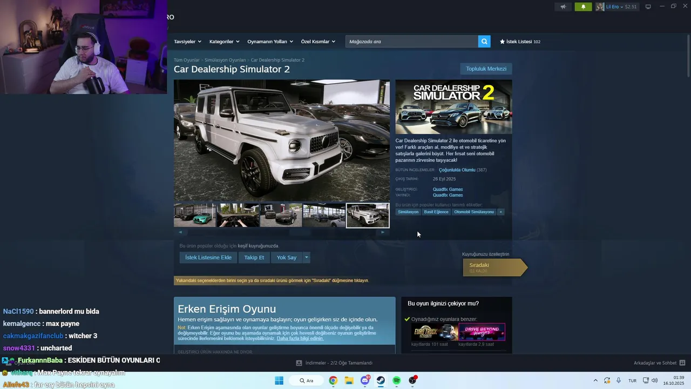This screenshot has width=691, height=389.
Task: Open the Friends and Chat icon
Action: tap(682, 363)
